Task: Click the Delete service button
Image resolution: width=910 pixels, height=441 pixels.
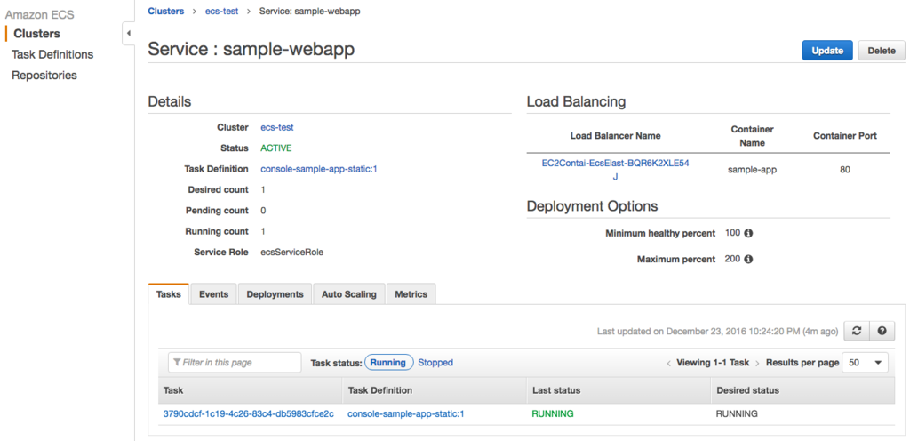Action: coord(881,51)
